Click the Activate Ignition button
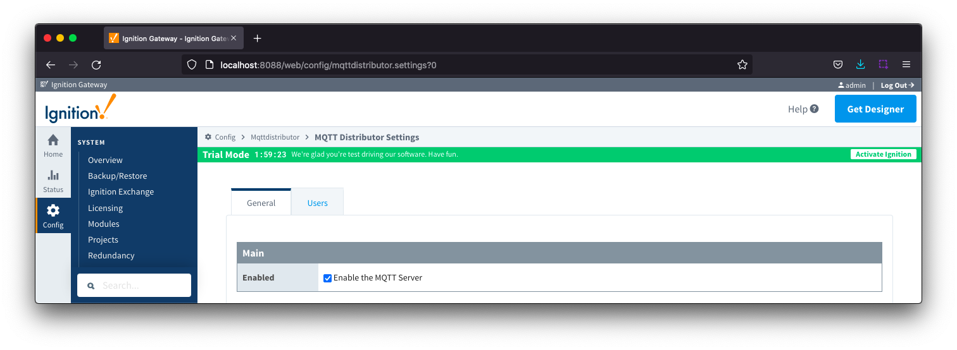 883,154
